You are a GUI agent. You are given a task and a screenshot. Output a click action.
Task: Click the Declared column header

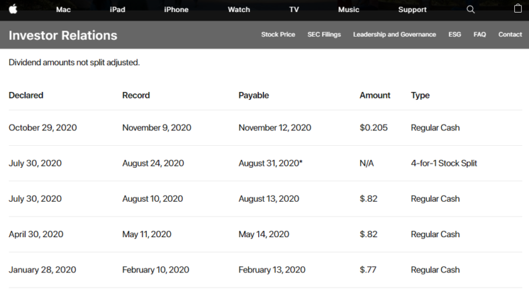coord(26,95)
